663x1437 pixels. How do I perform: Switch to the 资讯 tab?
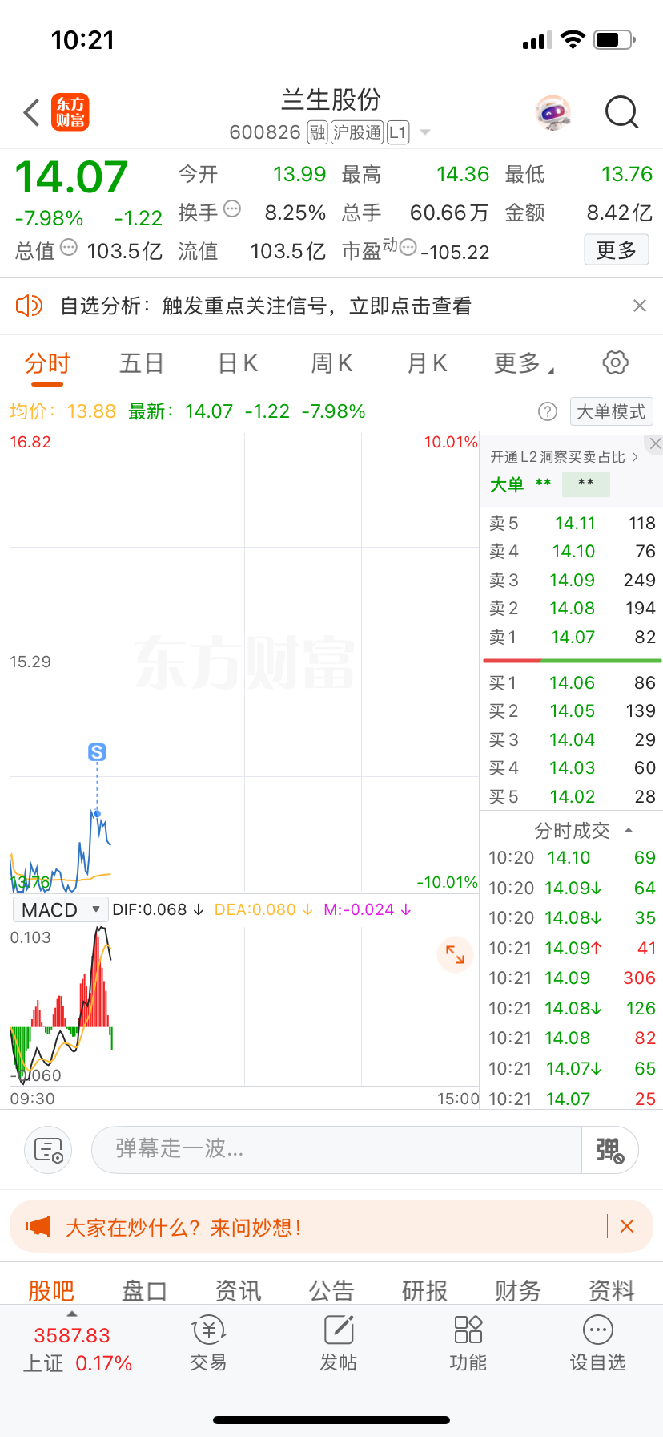[x=238, y=1290]
